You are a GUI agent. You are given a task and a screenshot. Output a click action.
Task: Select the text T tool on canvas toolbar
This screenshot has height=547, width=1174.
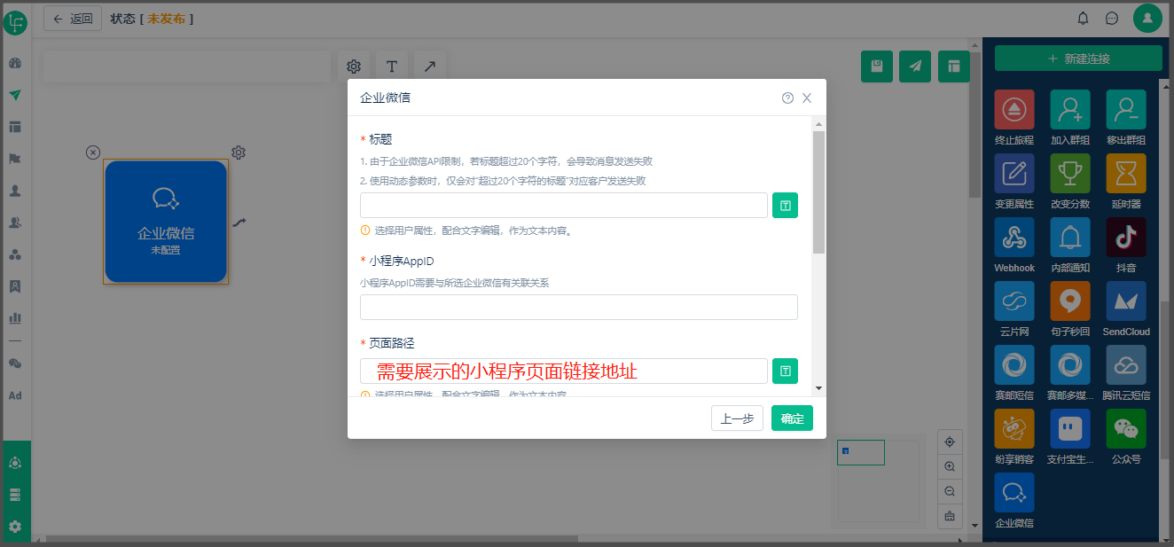click(392, 66)
